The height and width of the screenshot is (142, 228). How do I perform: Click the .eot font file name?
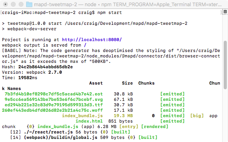[x=54, y=94]
